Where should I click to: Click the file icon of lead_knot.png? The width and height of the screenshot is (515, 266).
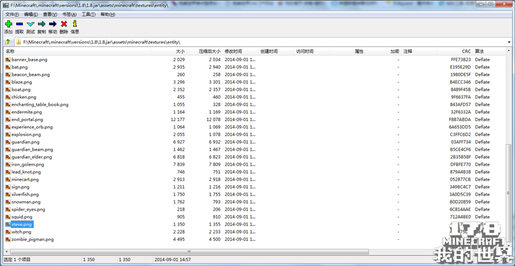coord(8,172)
